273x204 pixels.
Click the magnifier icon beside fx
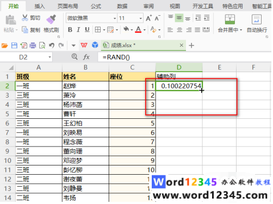(x=75, y=57)
